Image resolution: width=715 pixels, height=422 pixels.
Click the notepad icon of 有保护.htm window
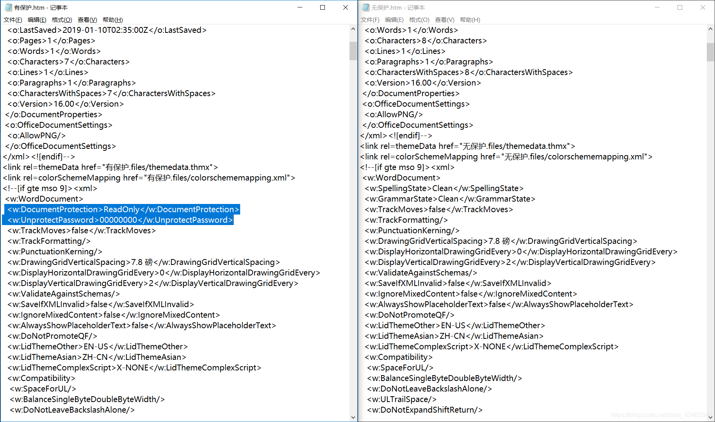9,7
